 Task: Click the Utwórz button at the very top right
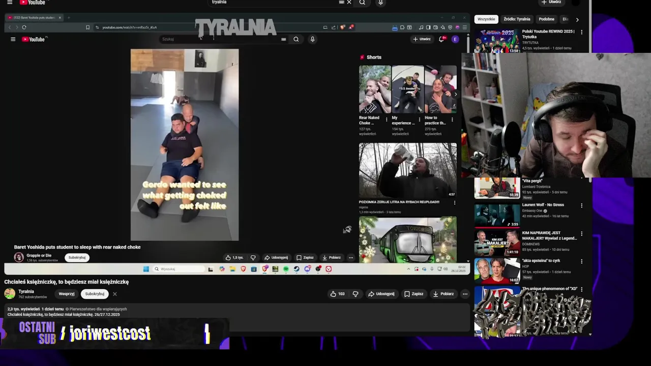[x=551, y=3]
